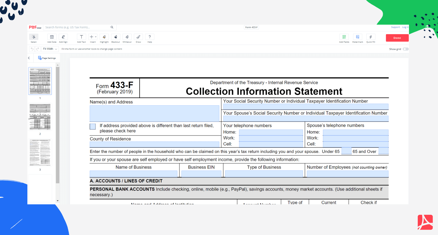Collapse the page thumbnails sidebar
The height and width of the screenshot is (235, 438).
pos(29,58)
